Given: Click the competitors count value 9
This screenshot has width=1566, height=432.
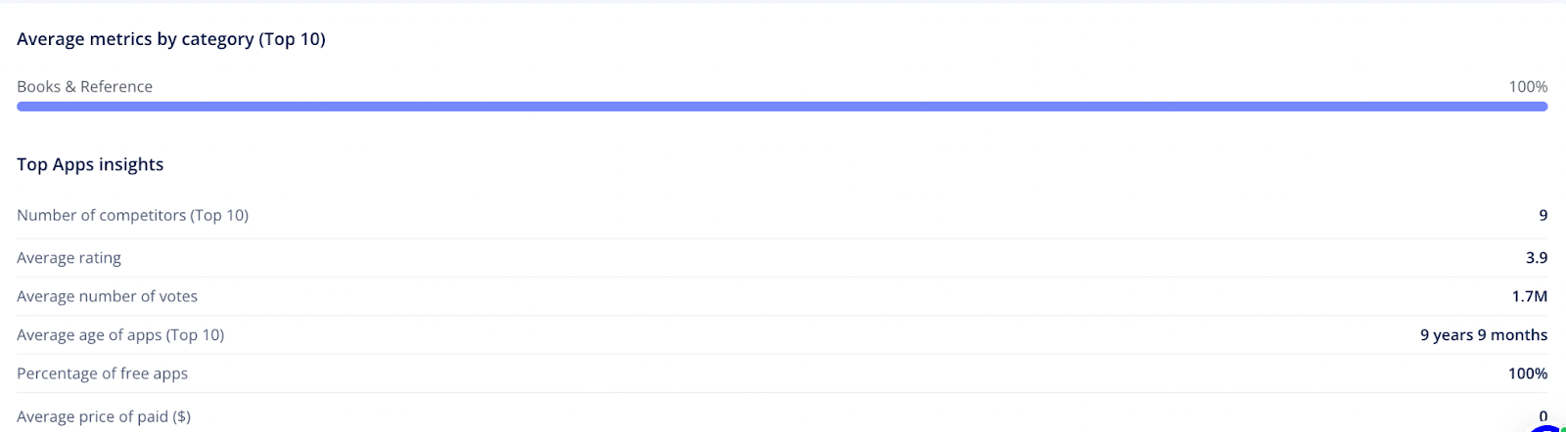Looking at the screenshot, I should click(1543, 215).
